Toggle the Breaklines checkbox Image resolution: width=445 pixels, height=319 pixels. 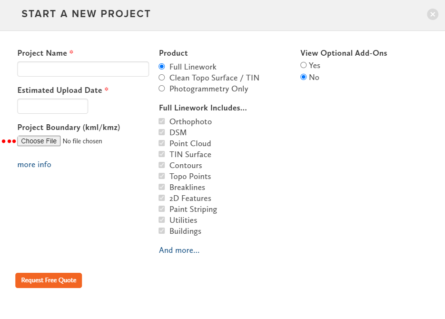pyautogui.click(x=162, y=187)
